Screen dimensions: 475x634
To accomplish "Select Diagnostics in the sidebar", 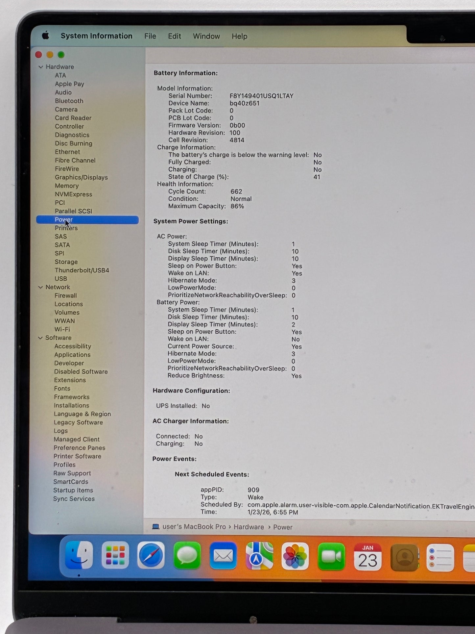I will coord(72,135).
